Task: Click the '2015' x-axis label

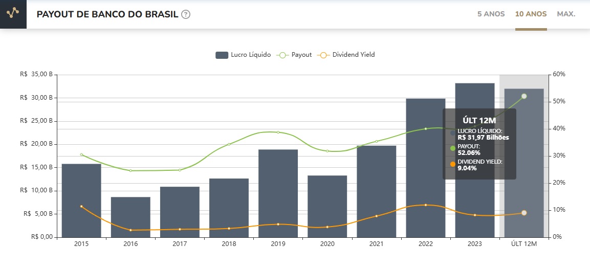Action: (81, 244)
